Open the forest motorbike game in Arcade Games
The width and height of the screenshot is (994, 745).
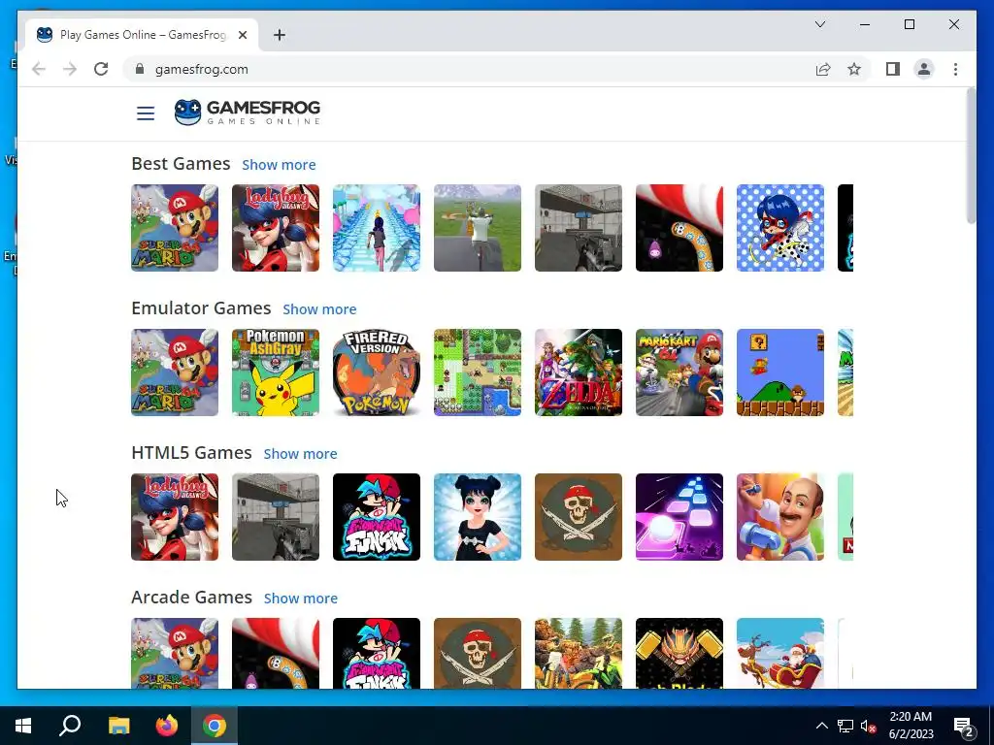click(x=579, y=653)
